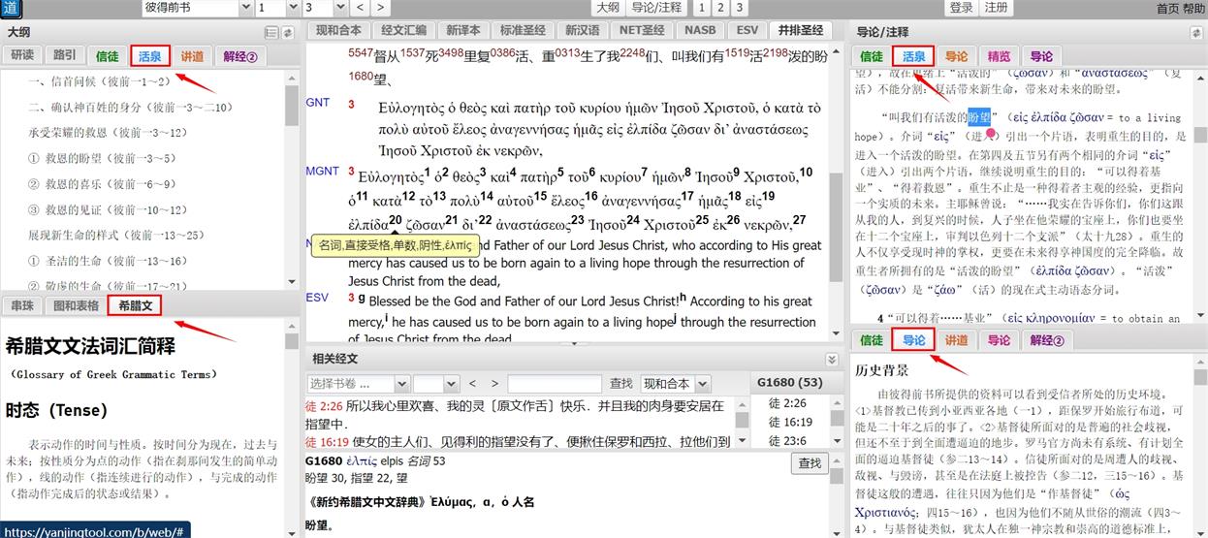This screenshot has height=538, width=1208.
Task: Toggle the 导论/注释 panel button in top bar
Action: 656,8
